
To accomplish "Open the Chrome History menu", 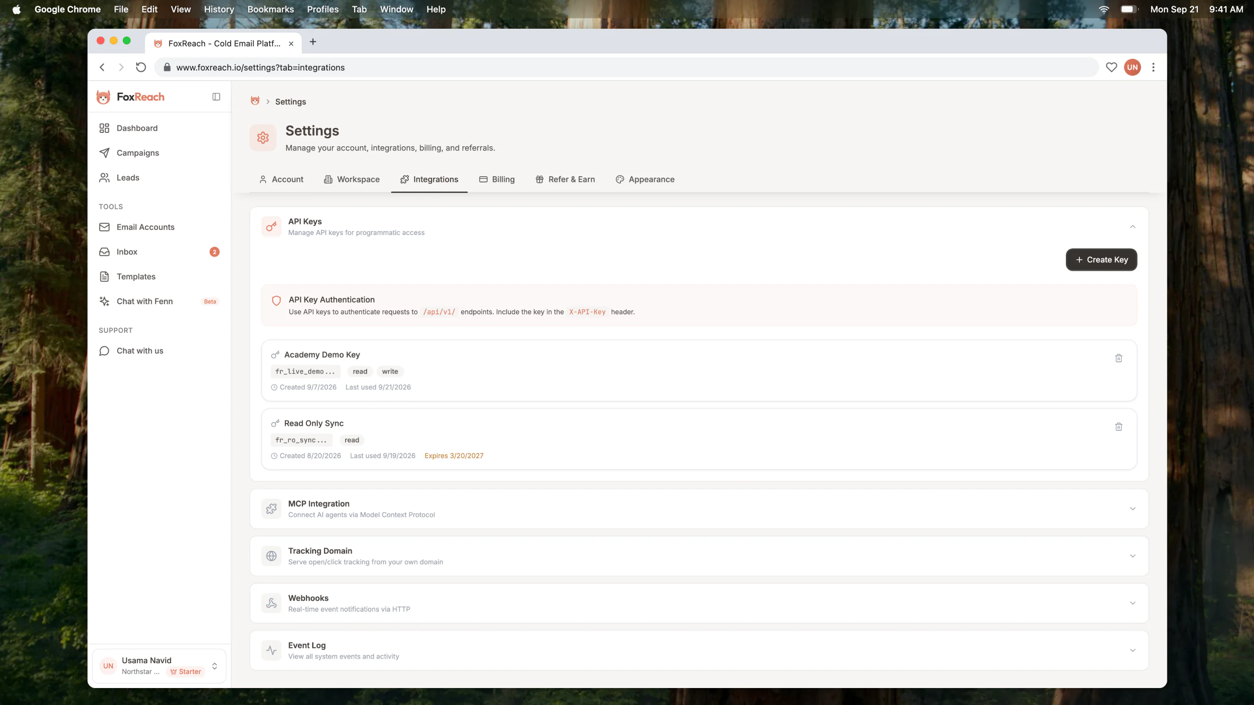I will pos(219,9).
